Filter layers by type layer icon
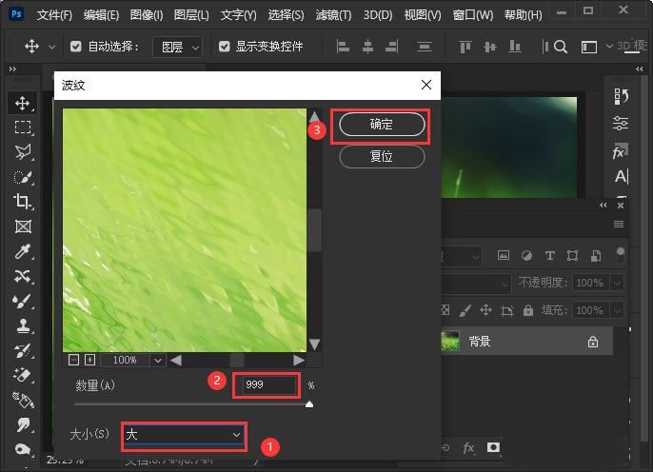The height and width of the screenshot is (472, 653). (x=550, y=256)
